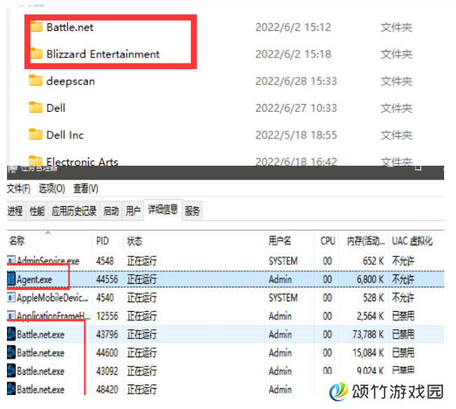Click 文件夹 type of Dell folder

pos(397,108)
